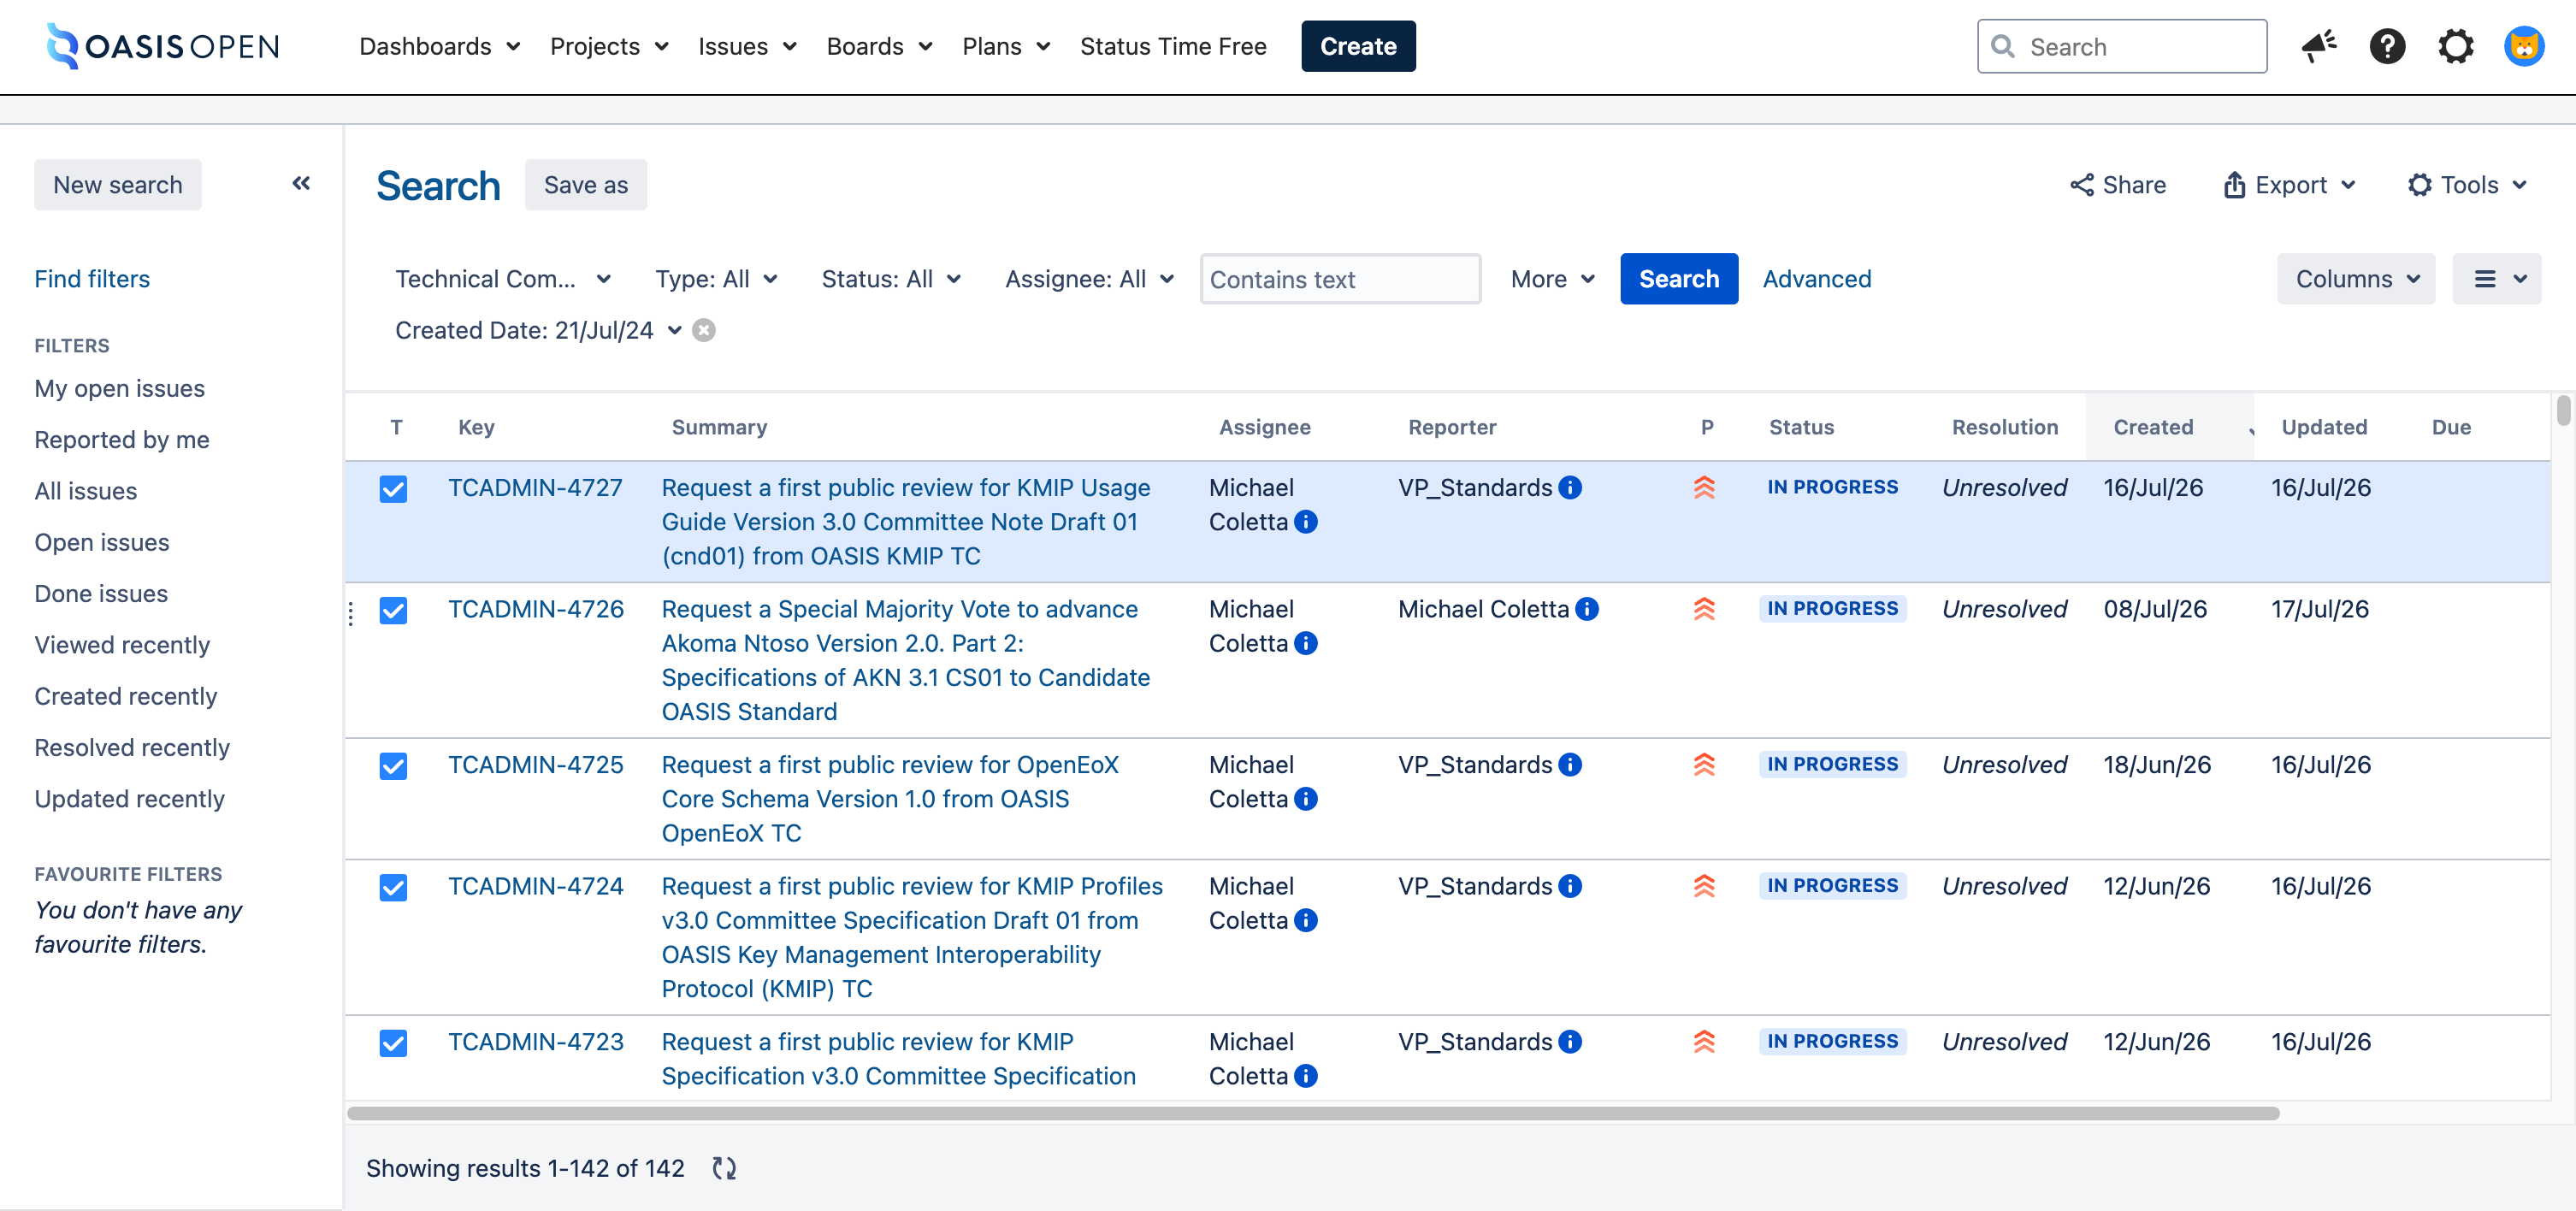Open the Find filters link
The width and height of the screenshot is (2576, 1211).
point(92,279)
